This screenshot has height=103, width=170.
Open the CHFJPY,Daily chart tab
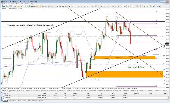(109, 91)
